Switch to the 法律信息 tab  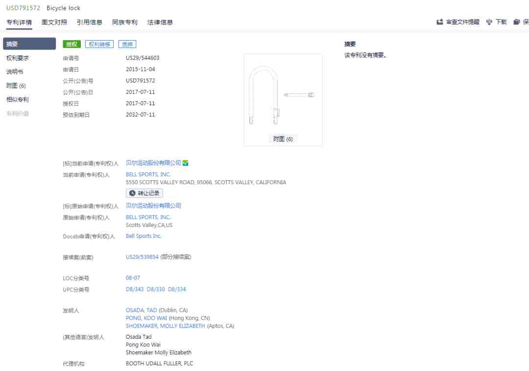160,22
